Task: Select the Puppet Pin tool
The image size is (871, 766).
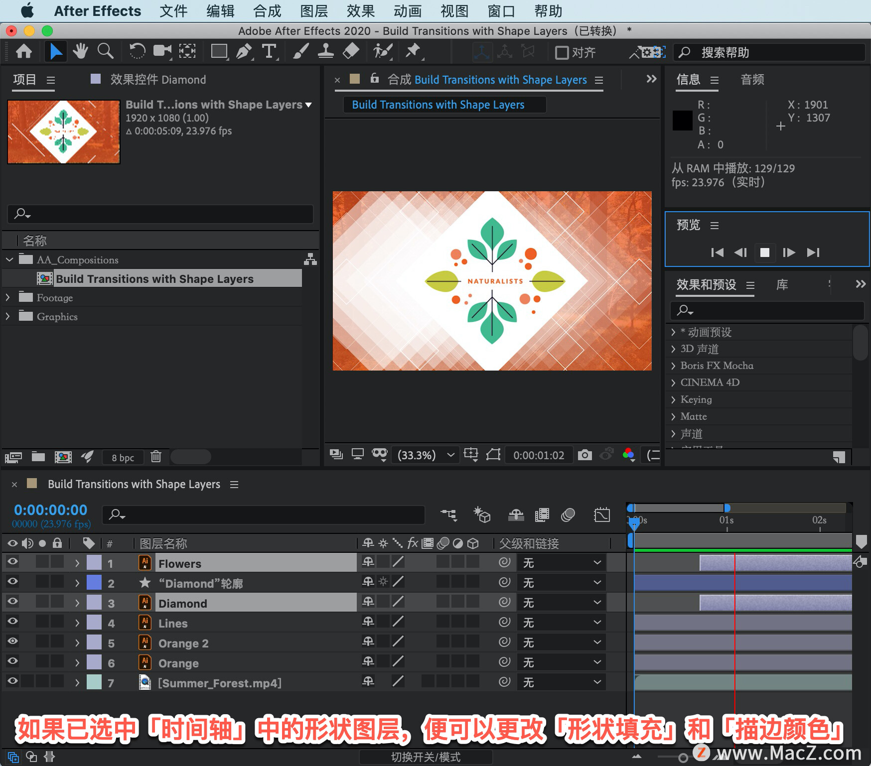Action: [413, 51]
